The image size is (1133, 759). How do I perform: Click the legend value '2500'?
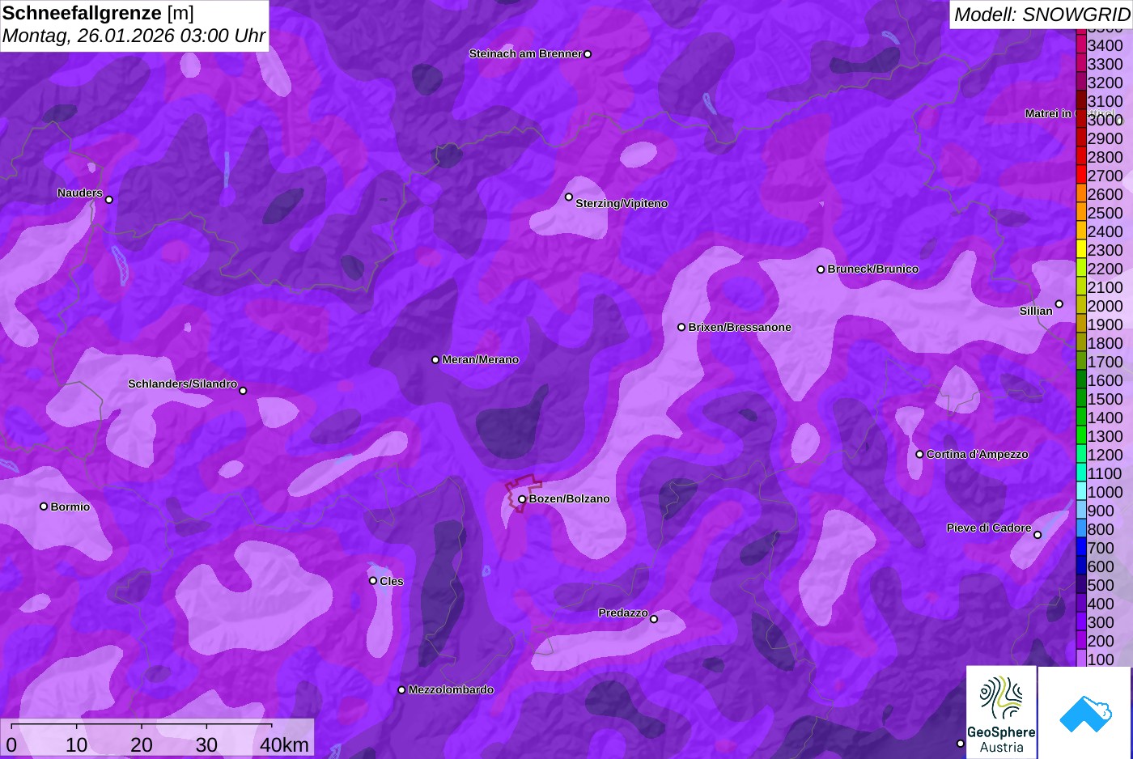[1105, 213]
